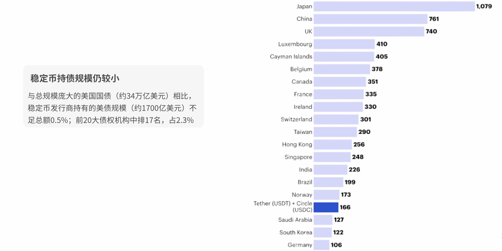Click the Luxembourg bar
The image size is (502, 251).
click(x=343, y=44)
